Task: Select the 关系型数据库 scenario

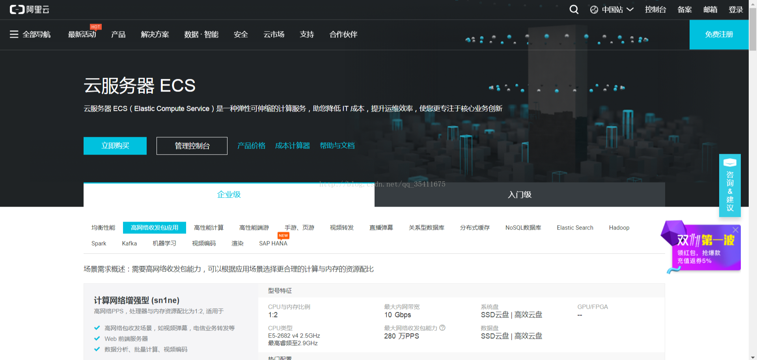Action: coord(427,228)
